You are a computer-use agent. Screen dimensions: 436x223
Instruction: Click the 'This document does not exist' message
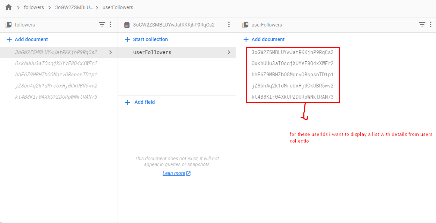click(x=177, y=161)
